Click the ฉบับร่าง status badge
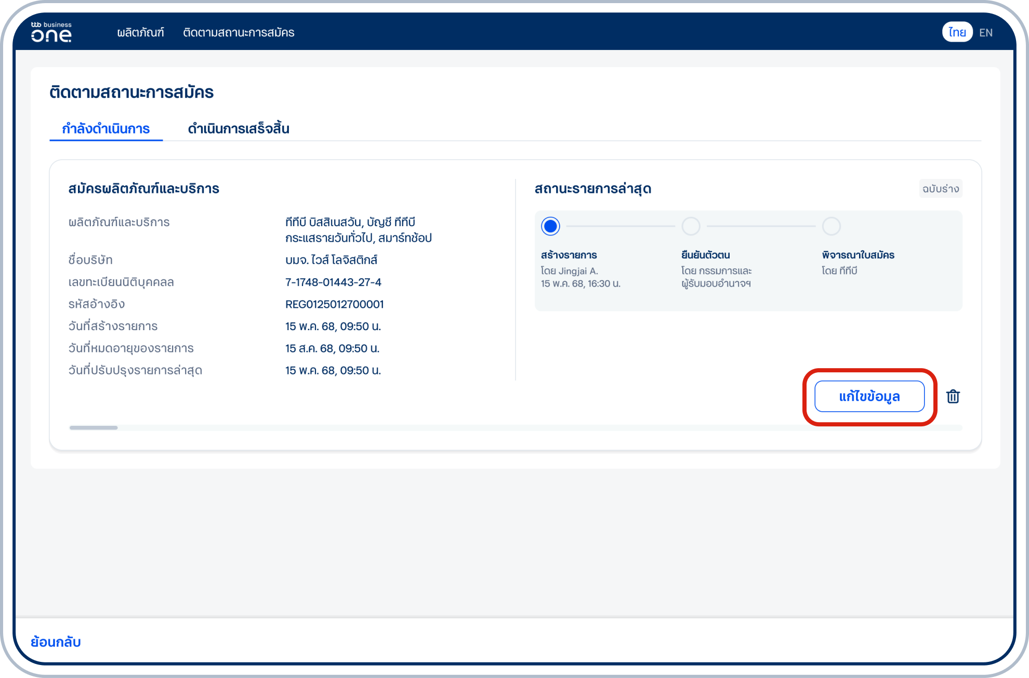This screenshot has height=678, width=1029. point(941,189)
